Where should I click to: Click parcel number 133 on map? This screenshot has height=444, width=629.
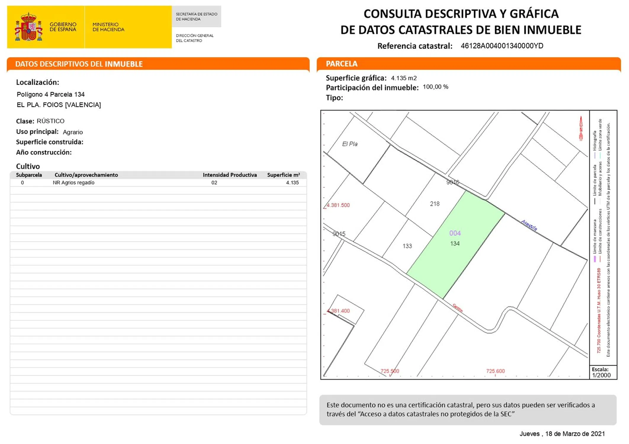tap(407, 246)
